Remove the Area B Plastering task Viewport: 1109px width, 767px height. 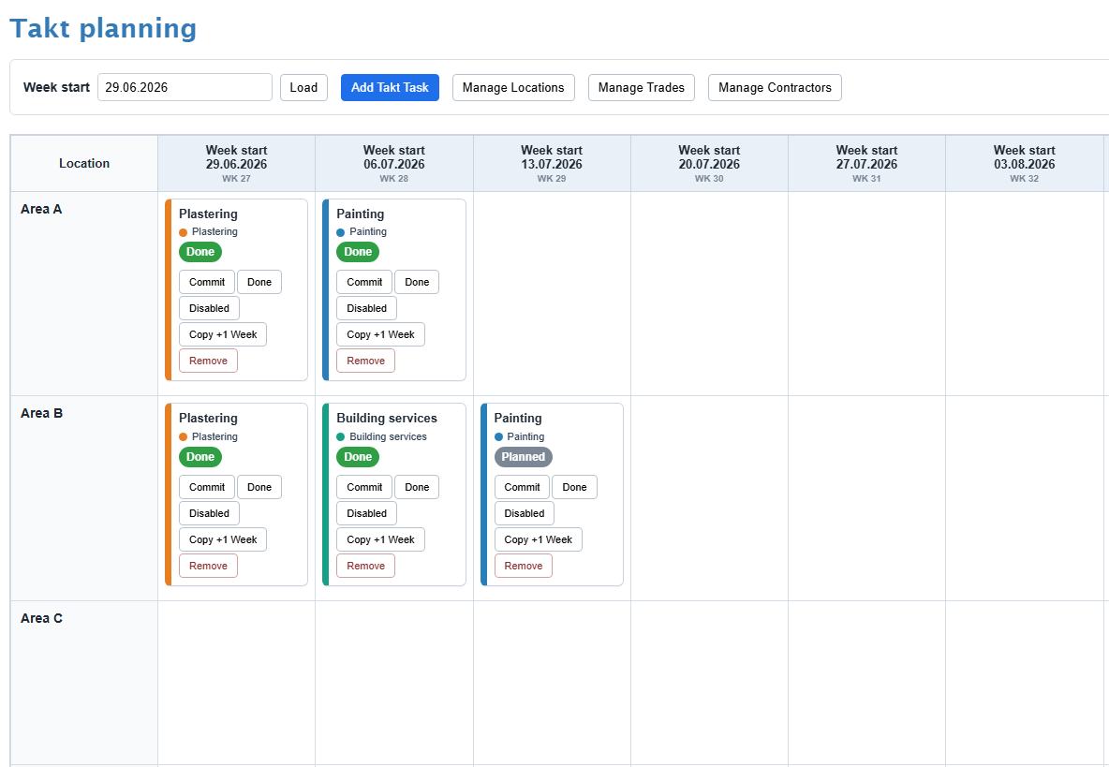(x=208, y=566)
